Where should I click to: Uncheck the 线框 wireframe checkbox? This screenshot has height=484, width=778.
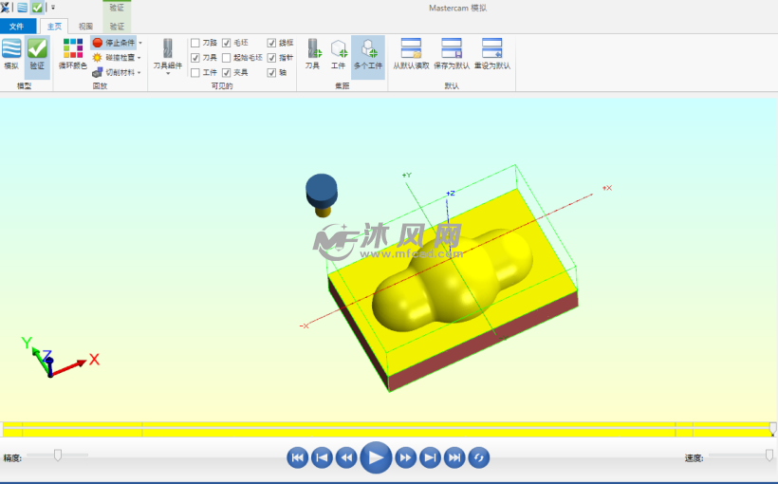[271, 44]
